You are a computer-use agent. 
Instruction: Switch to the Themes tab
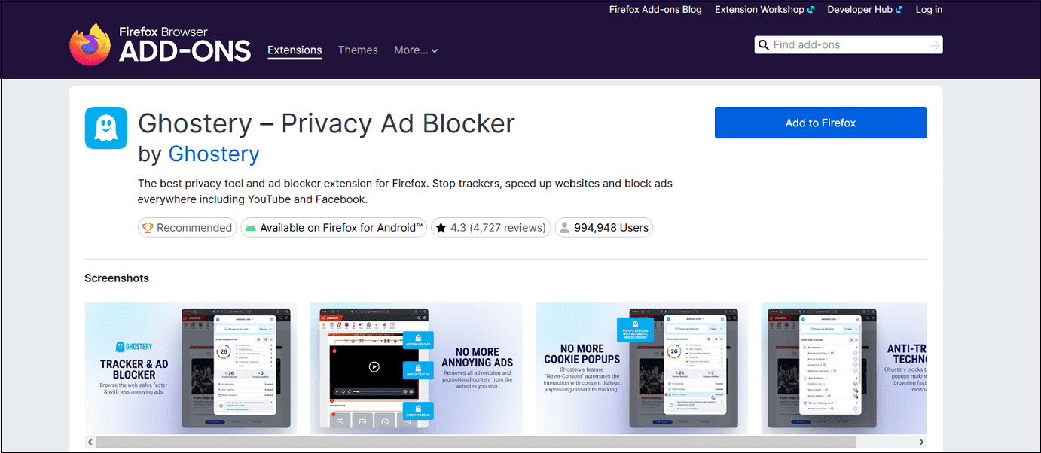pos(357,50)
